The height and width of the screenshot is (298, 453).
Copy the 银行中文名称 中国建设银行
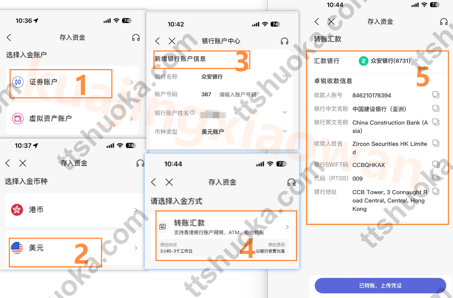coord(436,108)
